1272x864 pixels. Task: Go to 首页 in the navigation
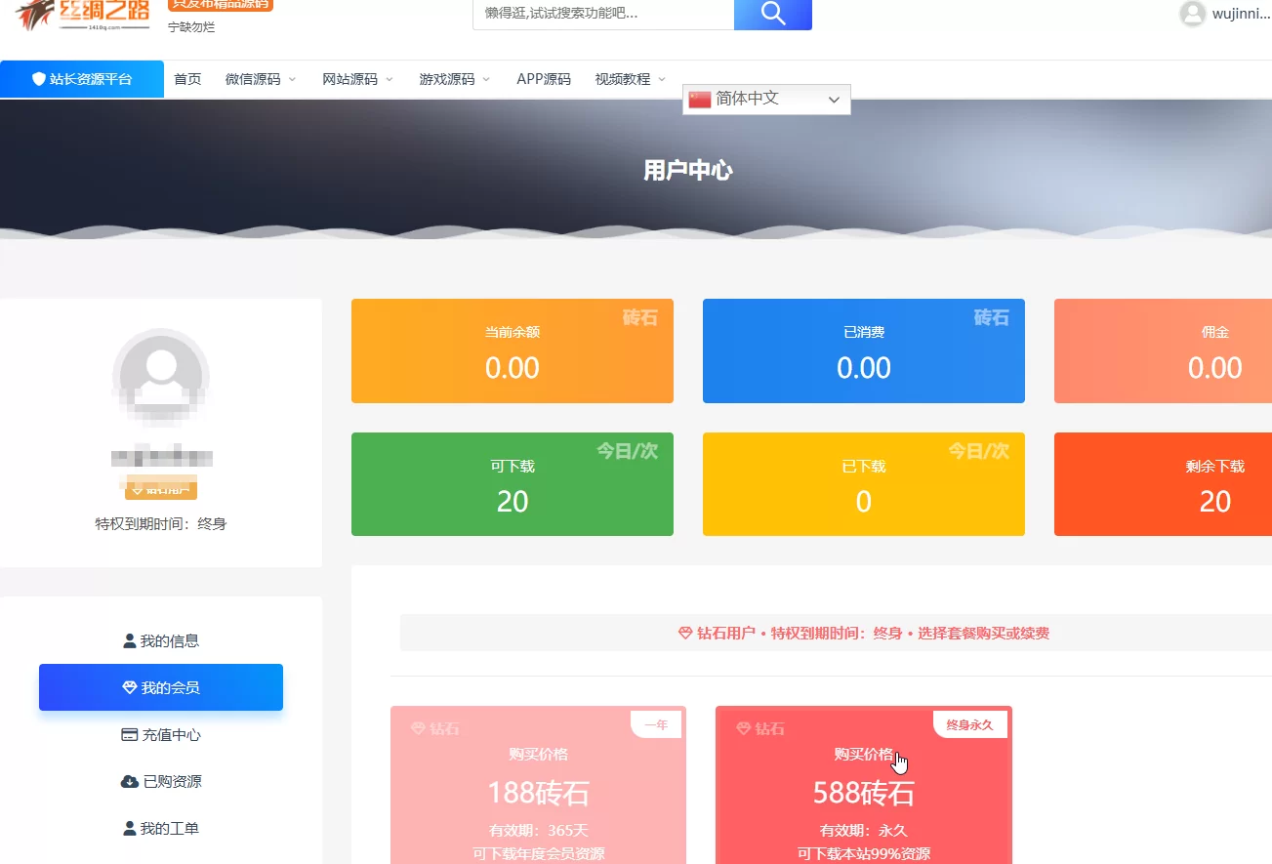point(187,80)
